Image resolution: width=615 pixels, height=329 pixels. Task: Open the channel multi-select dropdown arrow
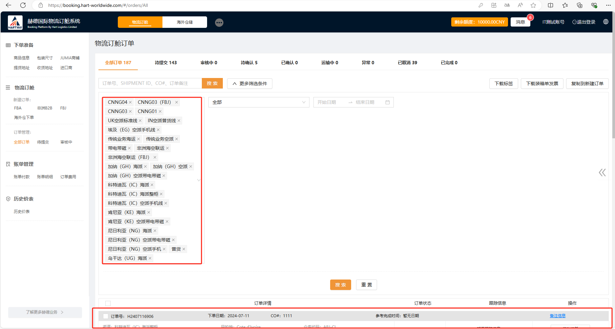(199, 180)
